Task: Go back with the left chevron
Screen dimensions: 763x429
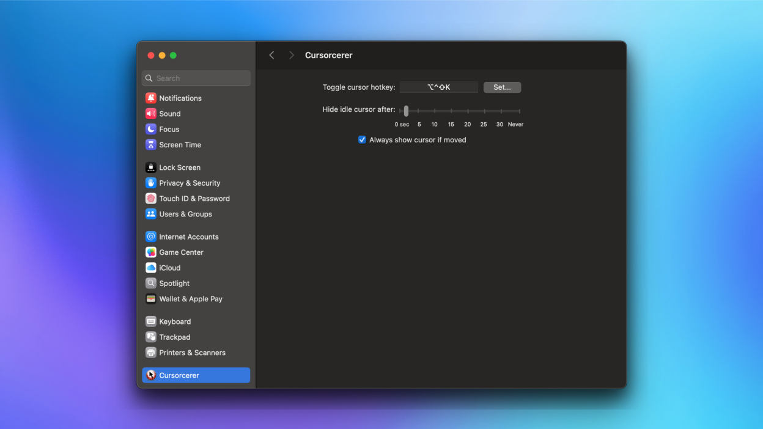Action: 272,55
